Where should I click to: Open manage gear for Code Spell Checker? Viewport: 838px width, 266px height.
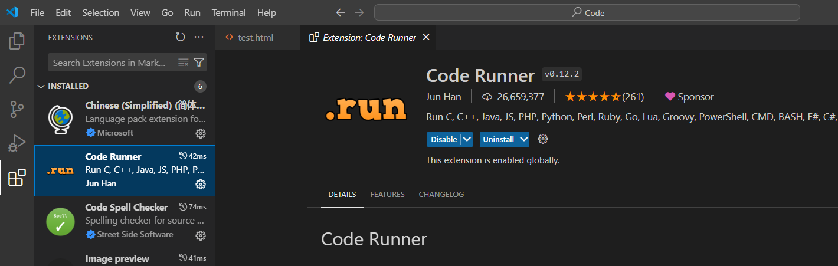point(201,235)
